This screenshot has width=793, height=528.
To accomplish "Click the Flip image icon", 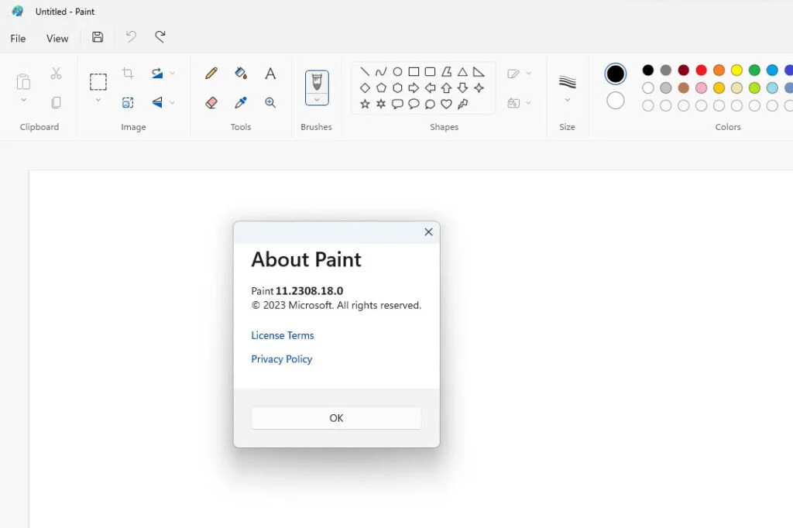I will pos(157,103).
